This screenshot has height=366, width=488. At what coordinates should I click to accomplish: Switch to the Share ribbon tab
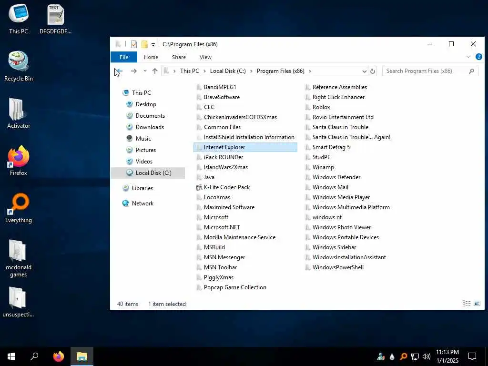pyautogui.click(x=179, y=57)
